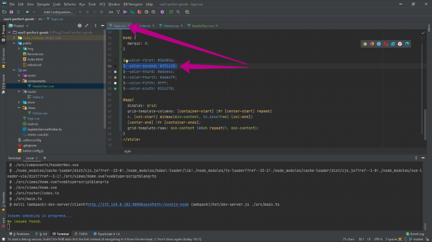Open the Problems tool window

[x=19, y=234]
